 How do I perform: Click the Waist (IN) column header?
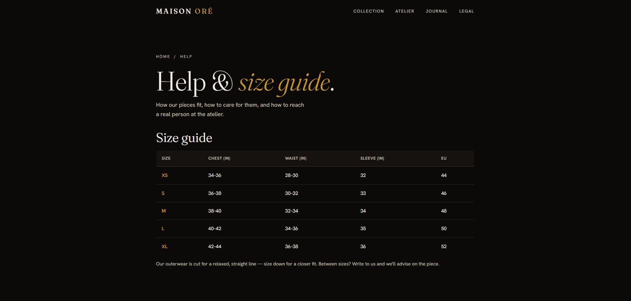[296, 158]
